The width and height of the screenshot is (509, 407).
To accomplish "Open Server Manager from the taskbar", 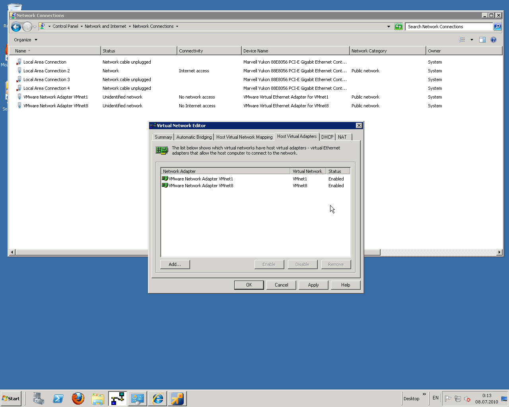I will pyautogui.click(x=38, y=398).
